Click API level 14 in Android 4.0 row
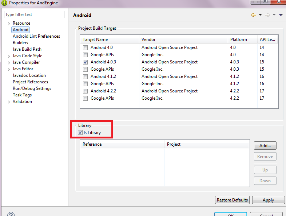 click(x=262, y=47)
